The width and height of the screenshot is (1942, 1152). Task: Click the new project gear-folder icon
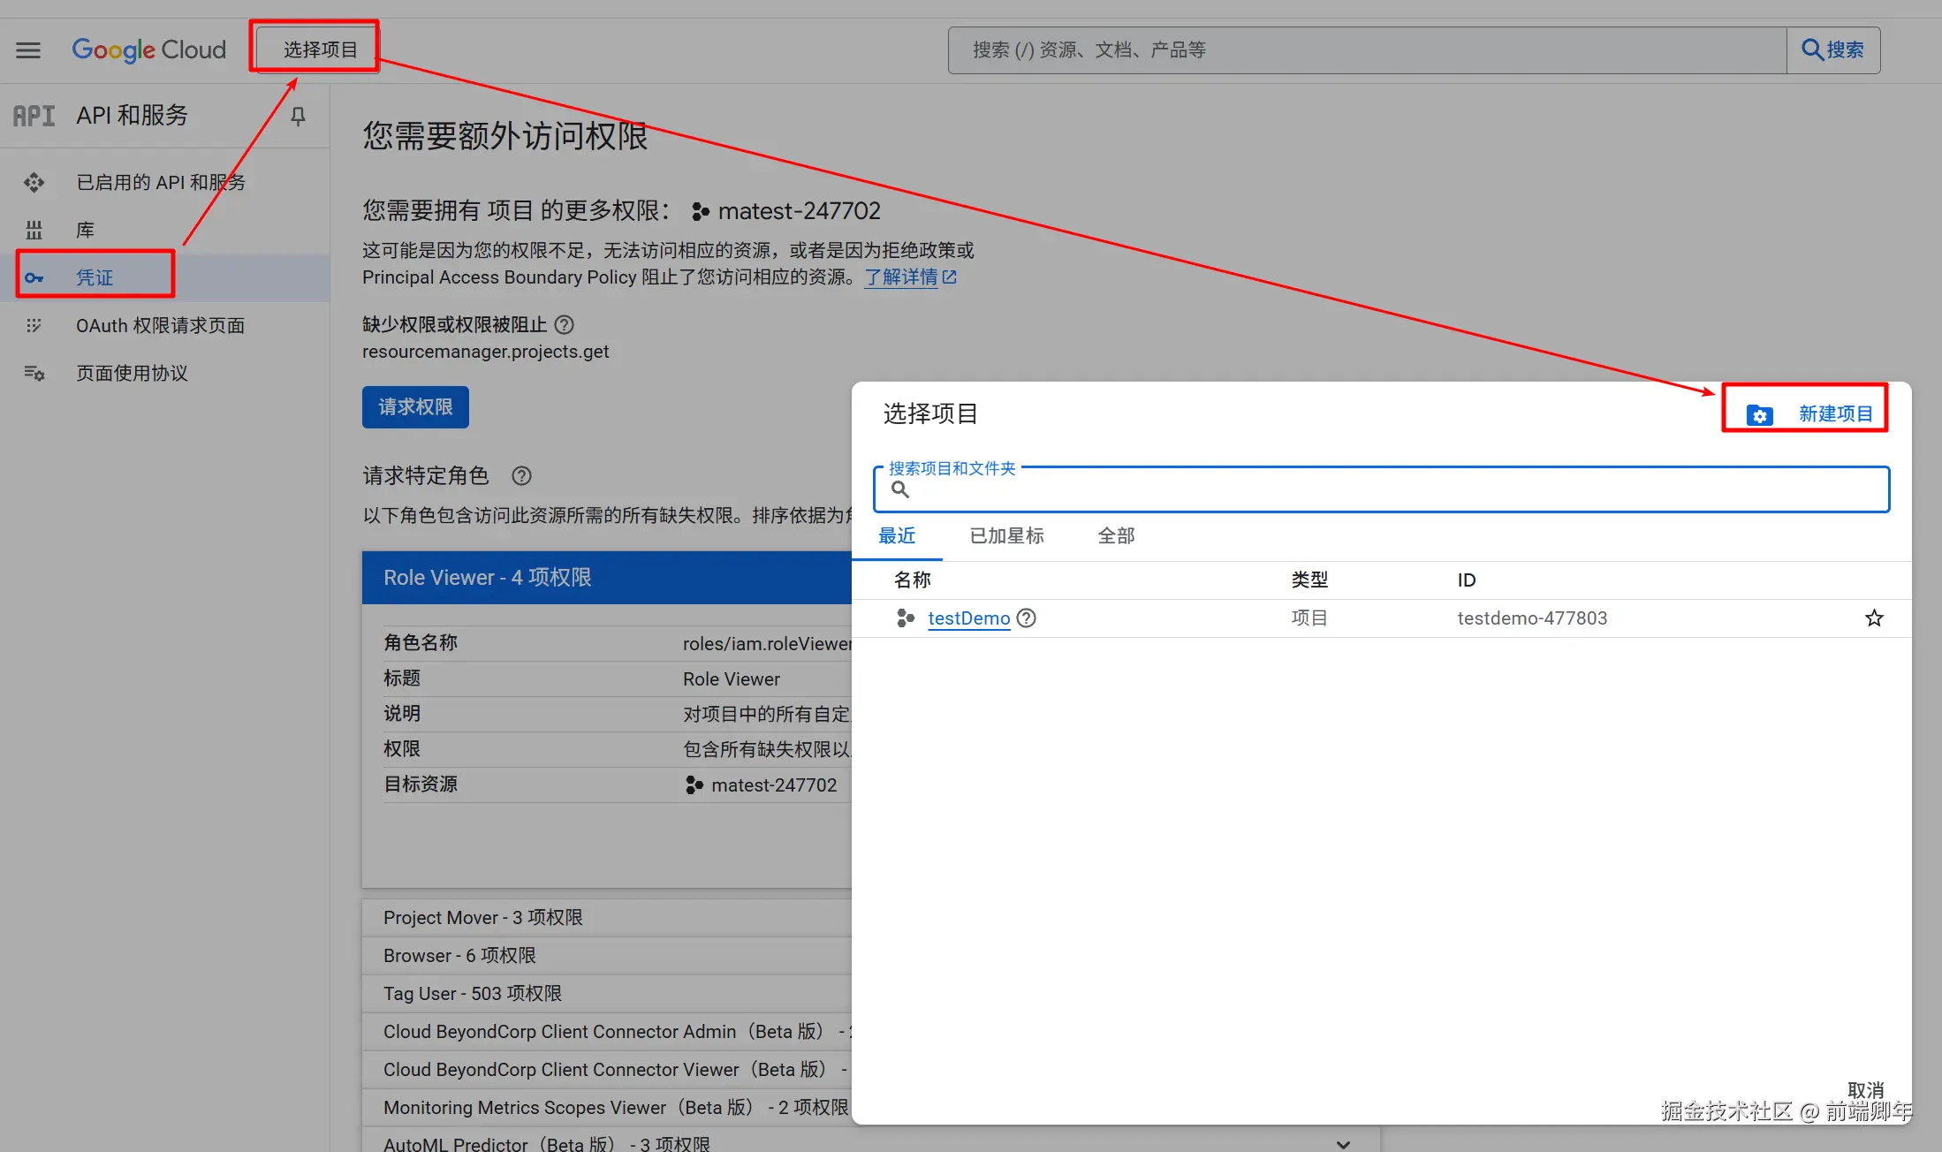[x=1760, y=413]
